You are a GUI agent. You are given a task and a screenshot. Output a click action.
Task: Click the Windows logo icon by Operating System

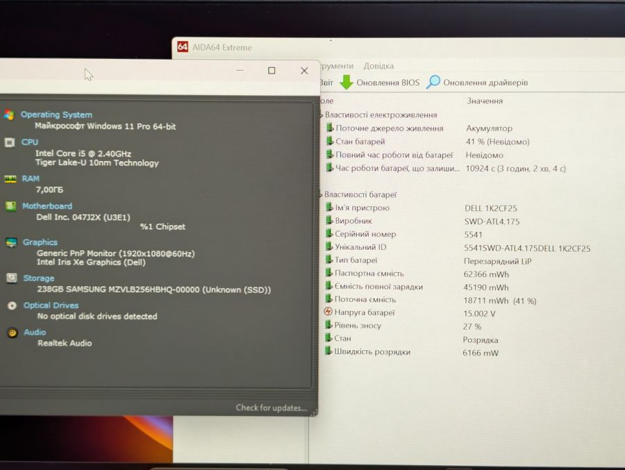tap(9, 115)
